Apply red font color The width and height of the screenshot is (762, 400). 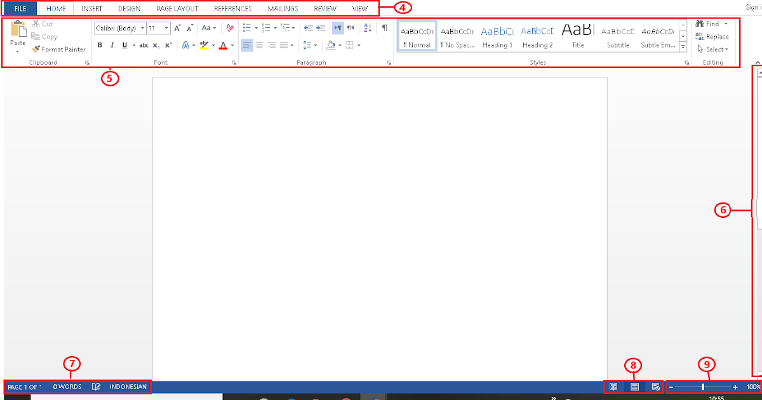point(223,45)
